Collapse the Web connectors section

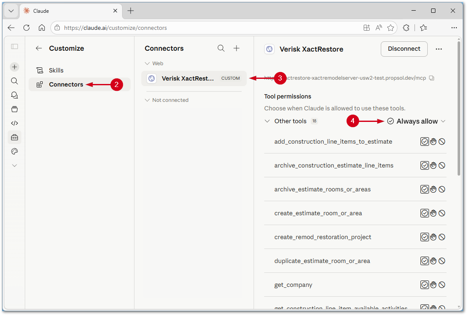[x=154, y=64]
